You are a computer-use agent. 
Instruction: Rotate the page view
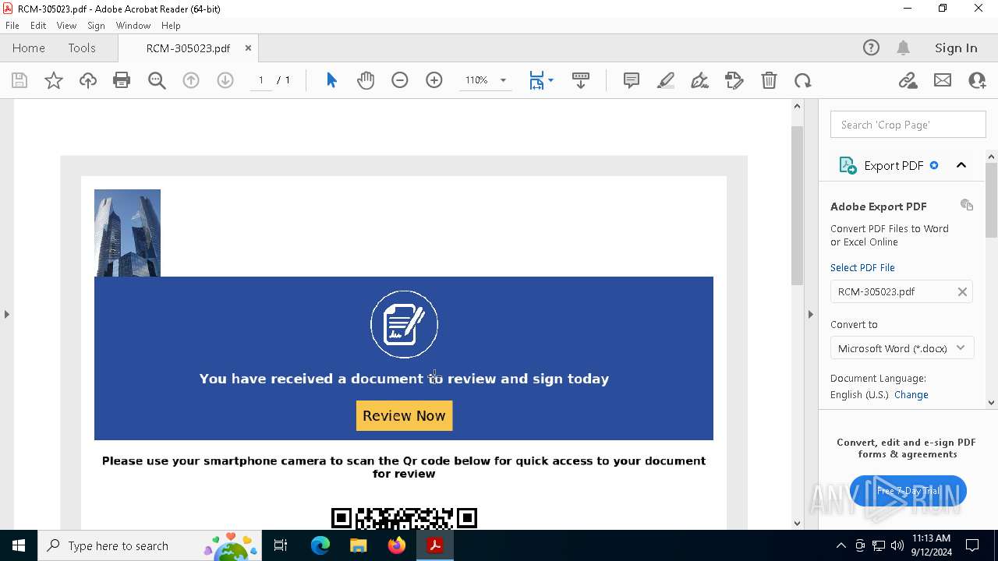click(803, 80)
